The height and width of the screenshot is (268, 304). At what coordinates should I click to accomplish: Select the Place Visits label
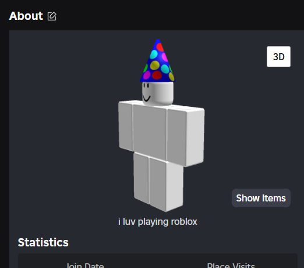pyautogui.click(x=231, y=266)
